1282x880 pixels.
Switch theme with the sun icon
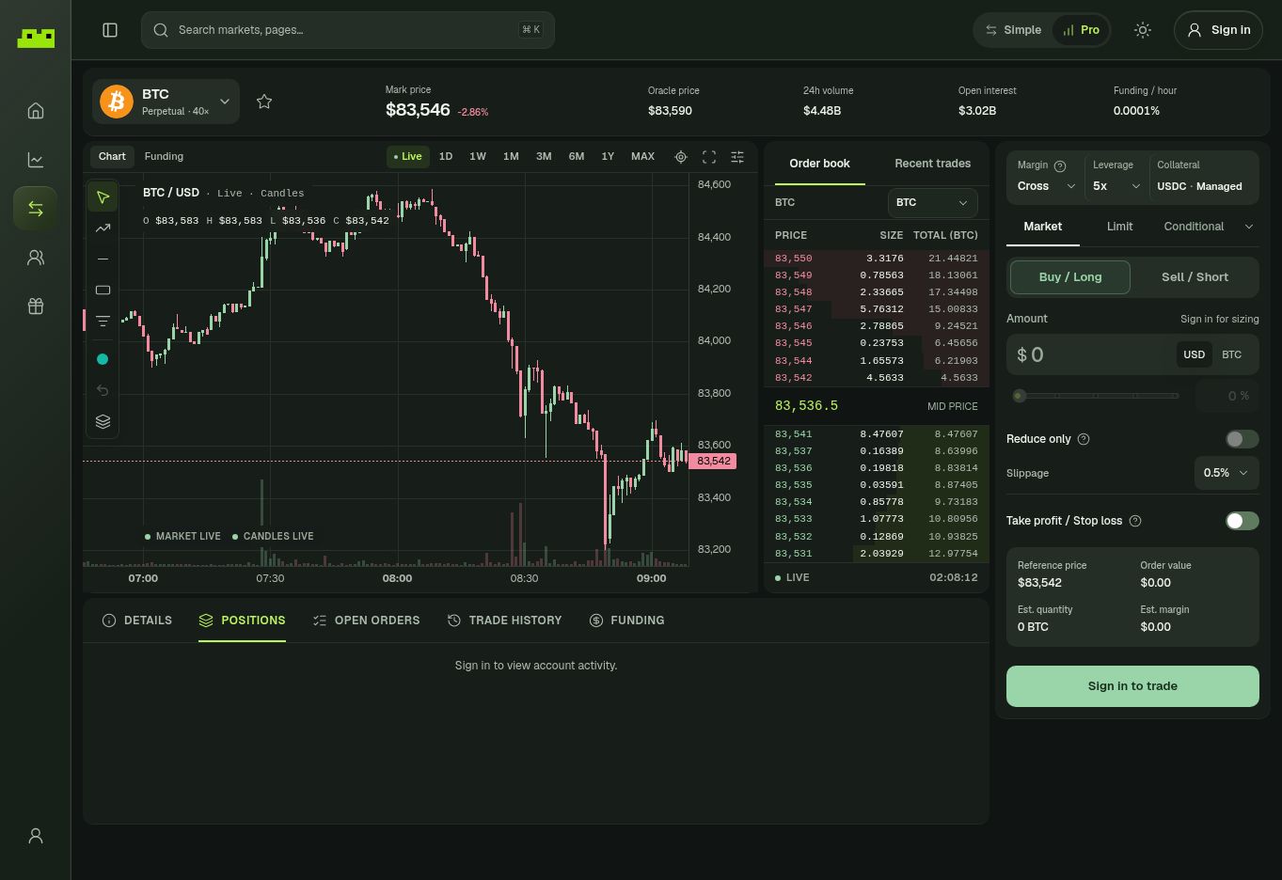point(1143,30)
